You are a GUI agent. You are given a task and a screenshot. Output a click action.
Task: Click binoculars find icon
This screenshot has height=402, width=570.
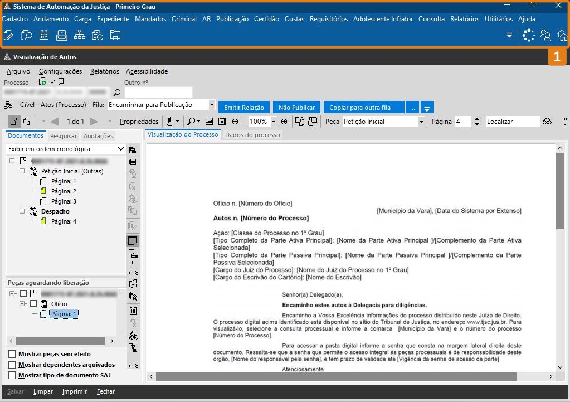pyautogui.click(x=547, y=122)
